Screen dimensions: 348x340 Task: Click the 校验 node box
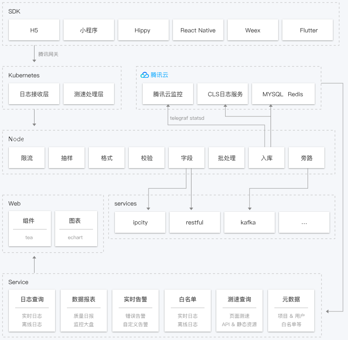[x=147, y=158]
